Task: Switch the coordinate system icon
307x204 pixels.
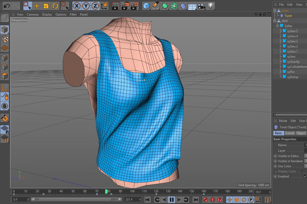Action: point(104,6)
